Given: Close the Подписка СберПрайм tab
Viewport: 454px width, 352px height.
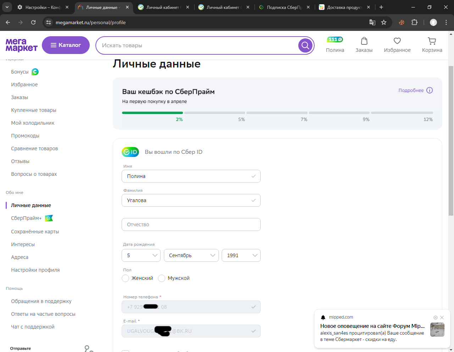Looking at the screenshot, I should 308,7.
